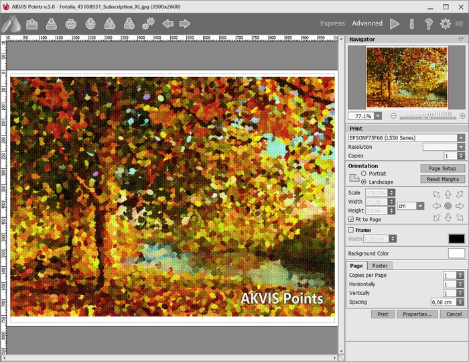Enable the Frame checkbox
469x362 pixels.
351,230
